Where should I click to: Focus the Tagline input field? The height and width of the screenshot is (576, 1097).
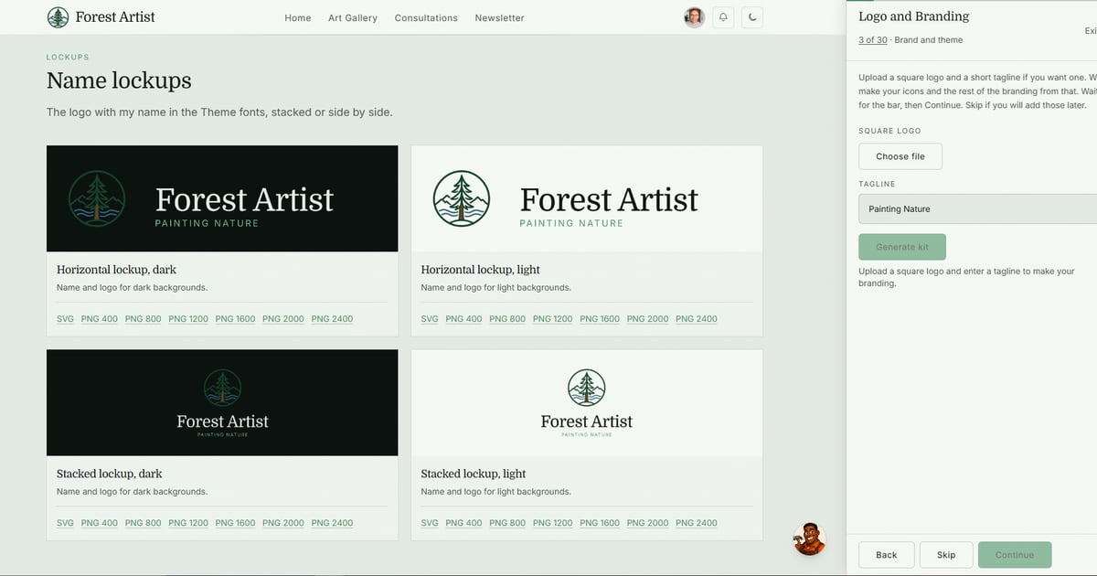[977, 208]
